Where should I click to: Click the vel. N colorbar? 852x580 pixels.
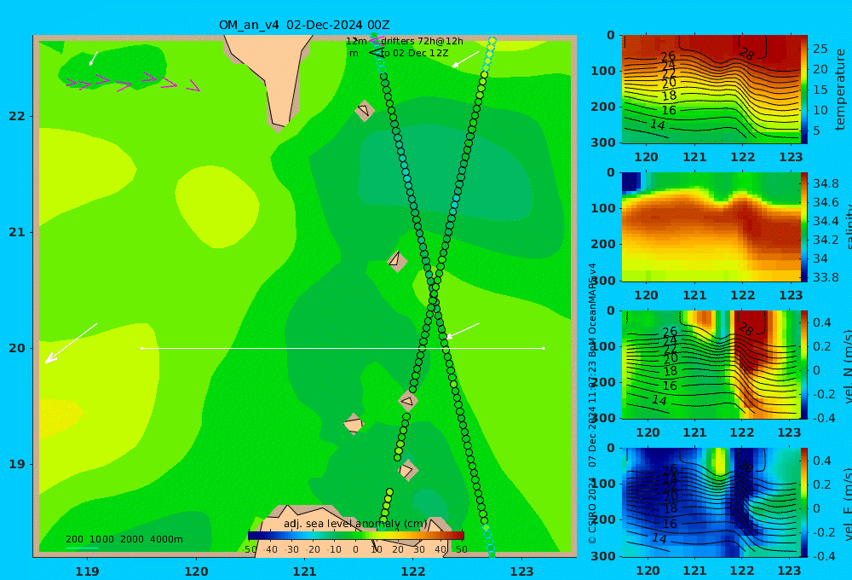[x=804, y=364]
